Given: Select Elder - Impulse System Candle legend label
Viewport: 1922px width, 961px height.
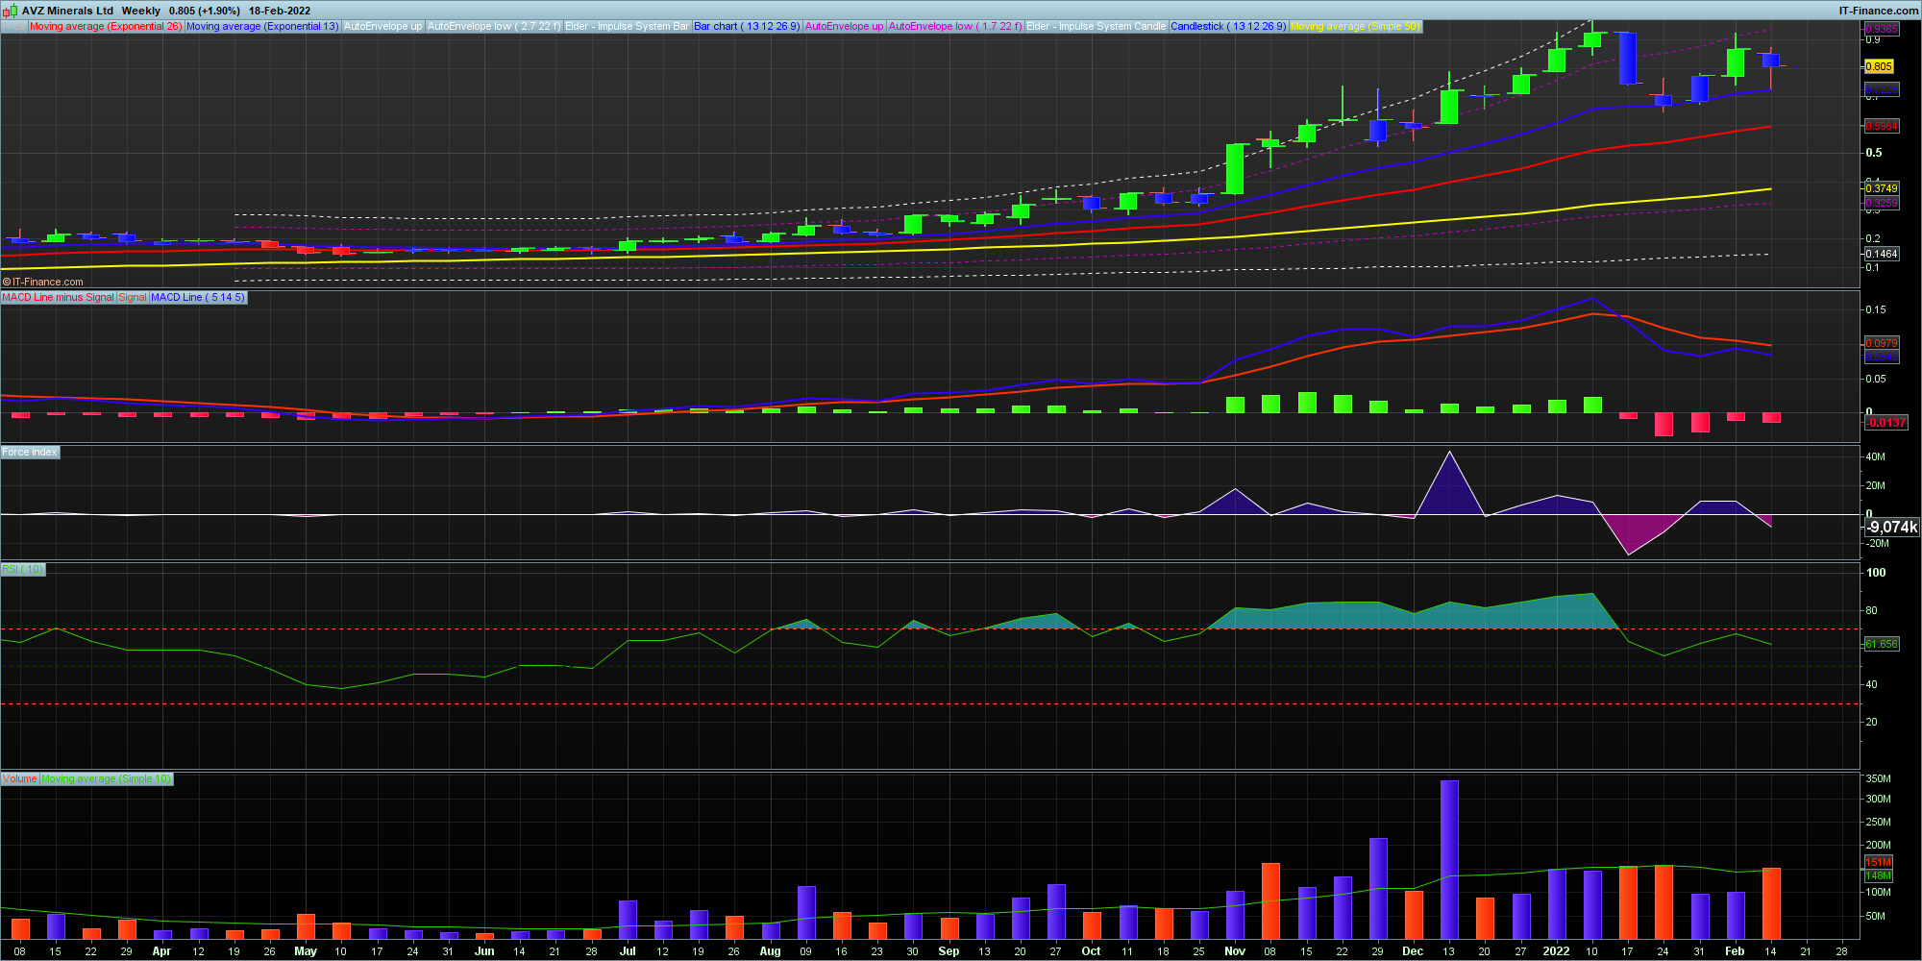Looking at the screenshot, I should [1096, 26].
